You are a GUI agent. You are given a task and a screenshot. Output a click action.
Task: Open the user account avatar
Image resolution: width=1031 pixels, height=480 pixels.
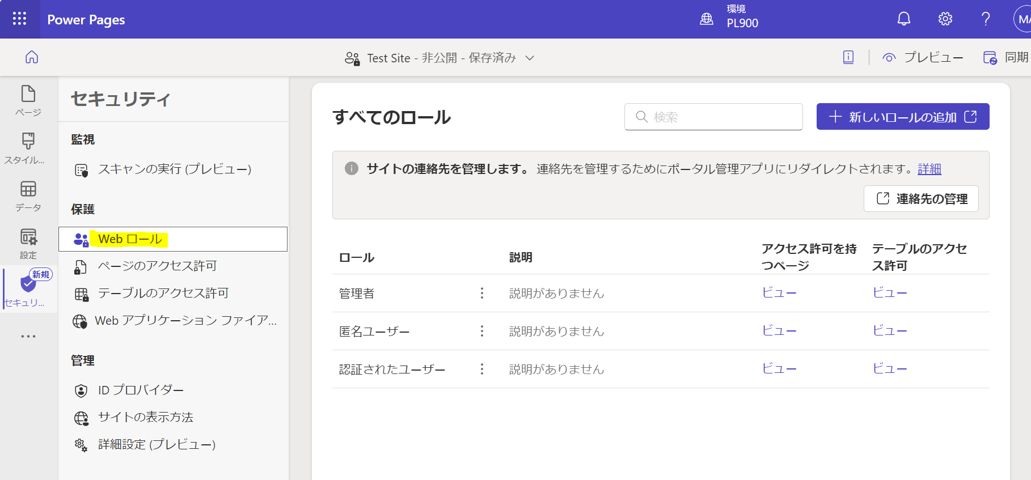[x=1022, y=19]
